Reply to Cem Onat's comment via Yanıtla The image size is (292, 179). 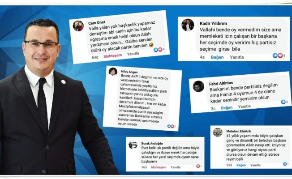pyautogui.click(x=133, y=54)
